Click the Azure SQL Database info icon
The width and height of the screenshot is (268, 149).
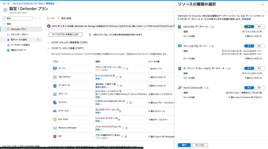[210, 27]
